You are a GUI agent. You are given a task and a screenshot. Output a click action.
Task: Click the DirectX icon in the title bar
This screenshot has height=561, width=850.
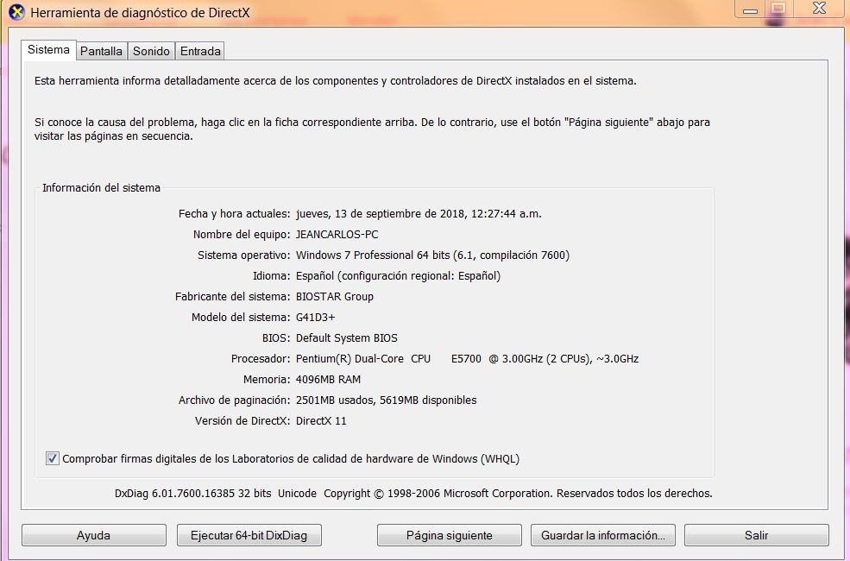coord(16,12)
